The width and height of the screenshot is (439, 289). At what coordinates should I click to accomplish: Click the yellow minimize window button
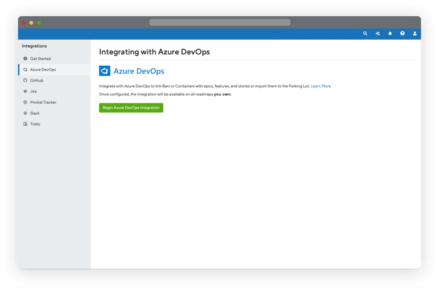(x=32, y=23)
